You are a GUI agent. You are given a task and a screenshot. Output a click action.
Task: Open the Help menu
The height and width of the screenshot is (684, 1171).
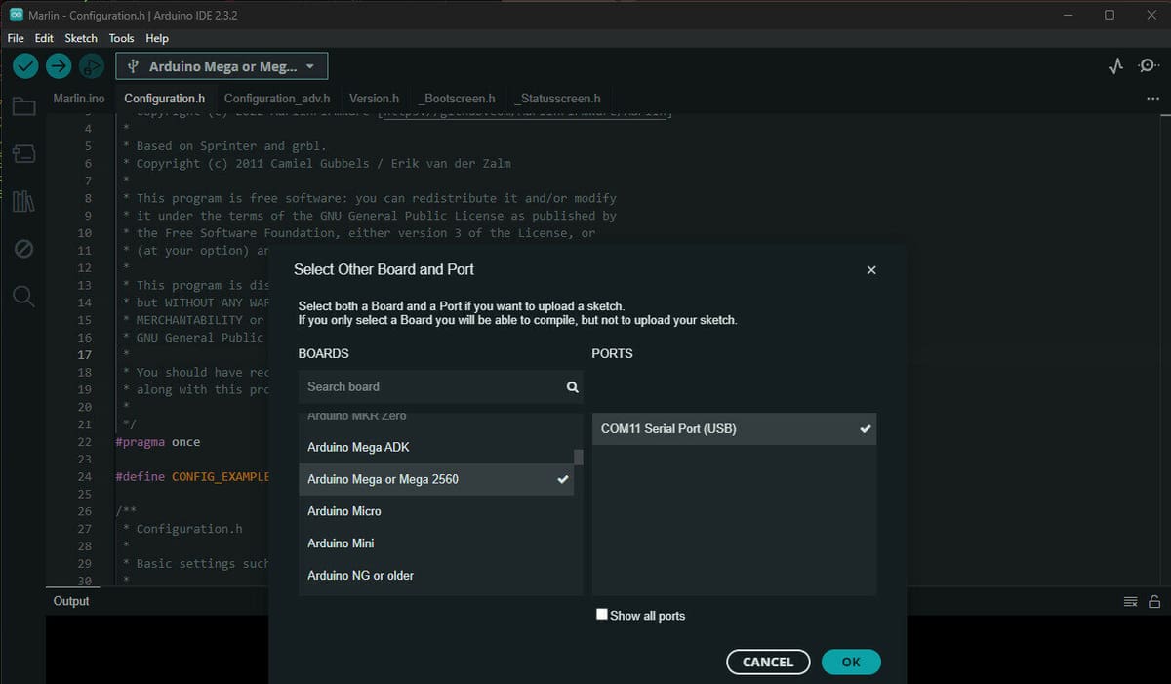tap(157, 38)
